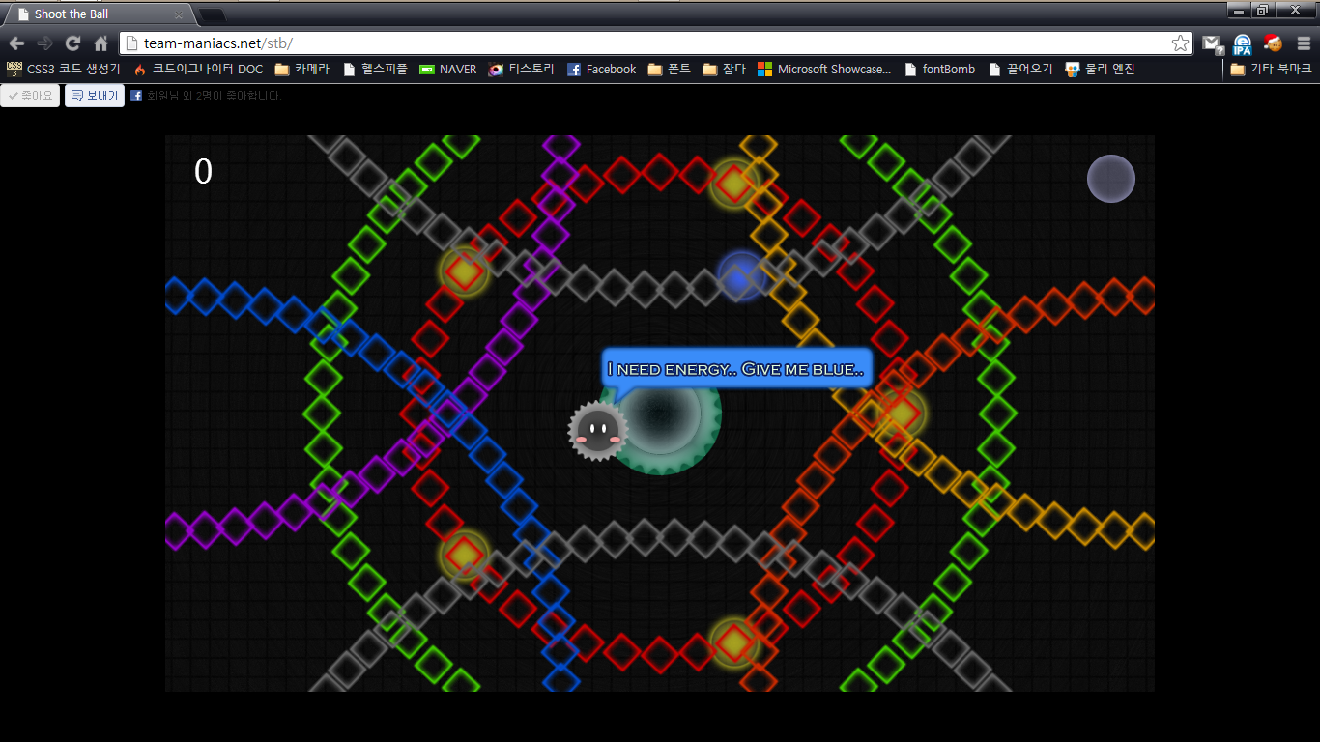
Task: Open the 헬스피플 bookmark
Action: click(375, 69)
